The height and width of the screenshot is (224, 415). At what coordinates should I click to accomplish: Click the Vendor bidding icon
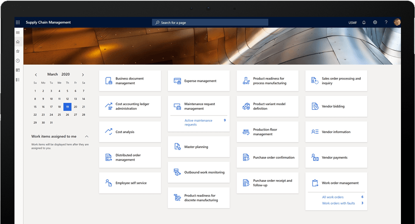pyautogui.click(x=315, y=106)
